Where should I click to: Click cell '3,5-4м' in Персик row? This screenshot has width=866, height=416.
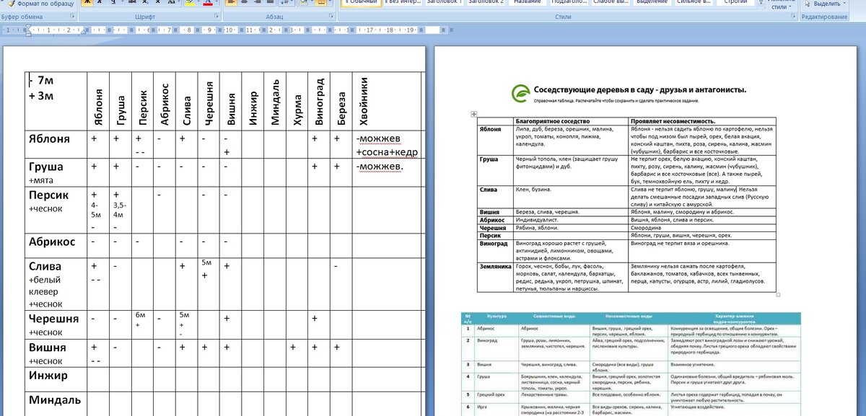click(x=121, y=210)
